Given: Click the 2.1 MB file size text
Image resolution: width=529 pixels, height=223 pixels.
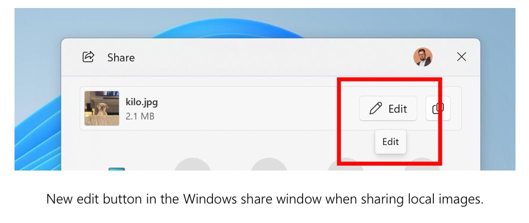Looking at the screenshot, I should click(x=140, y=116).
